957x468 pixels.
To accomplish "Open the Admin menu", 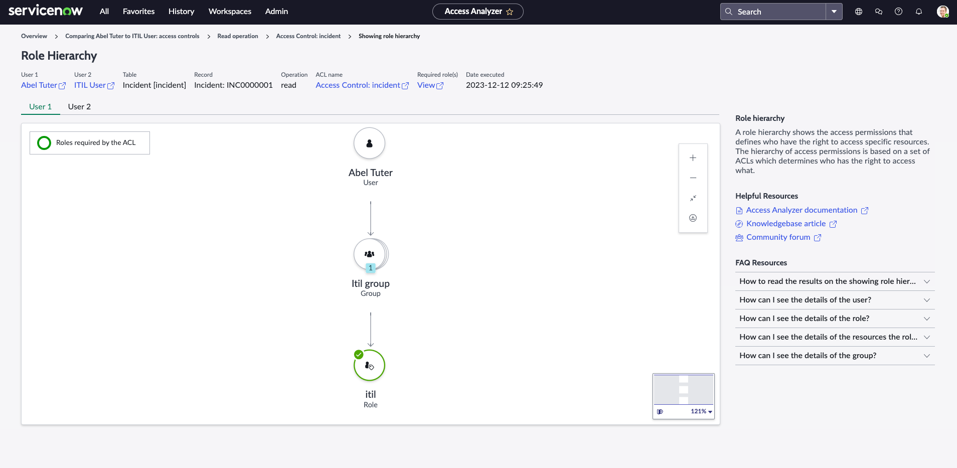I will 276,12.
